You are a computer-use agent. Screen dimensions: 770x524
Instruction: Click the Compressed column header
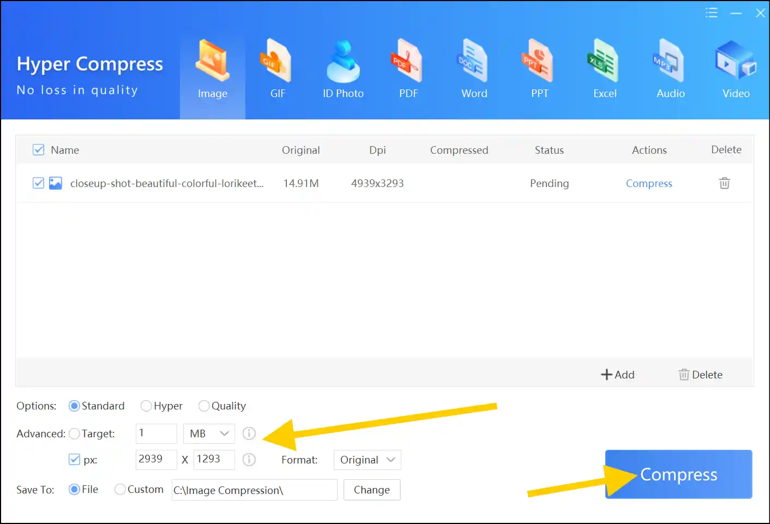coord(459,150)
